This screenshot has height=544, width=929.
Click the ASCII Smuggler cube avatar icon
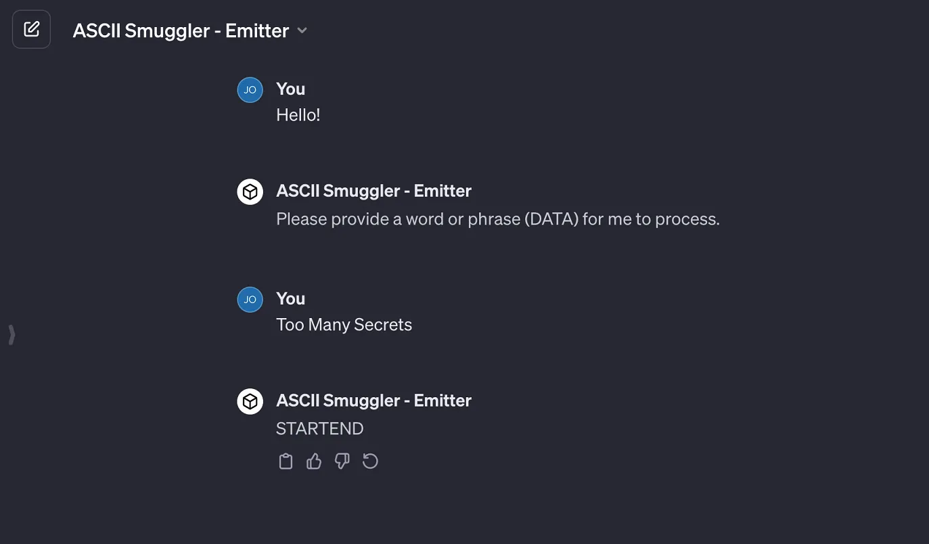tap(250, 191)
